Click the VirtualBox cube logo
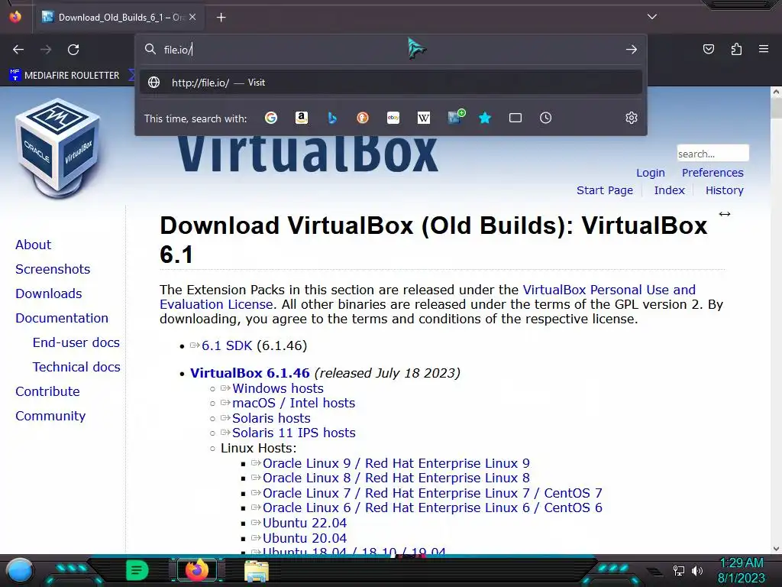Image resolution: width=782 pixels, height=587 pixels. pyautogui.click(x=57, y=149)
